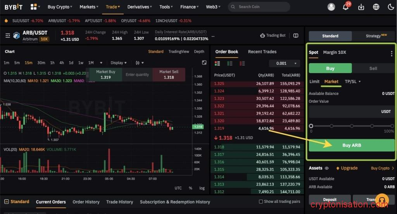This screenshot has height=214, width=397.
Task: Click the order value slider handle at 0
Action: [311, 126]
